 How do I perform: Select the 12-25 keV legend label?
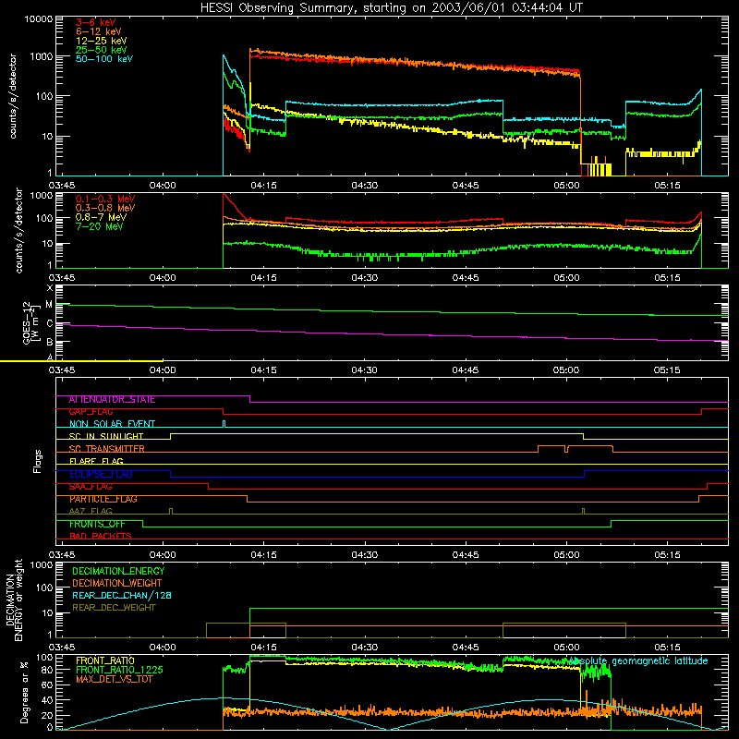(x=102, y=41)
